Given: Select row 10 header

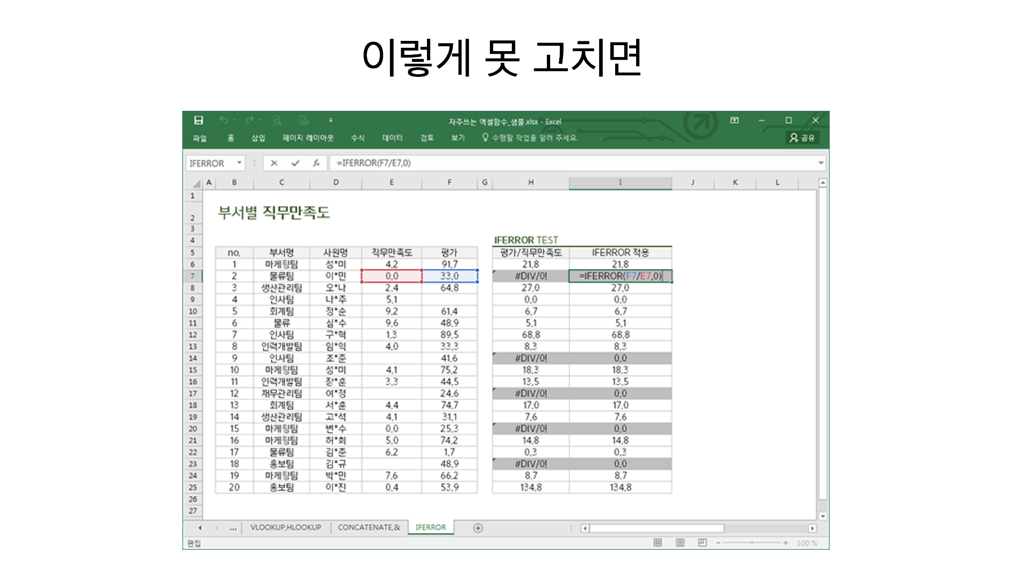Looking at the screenshot, I should [193, 312].
